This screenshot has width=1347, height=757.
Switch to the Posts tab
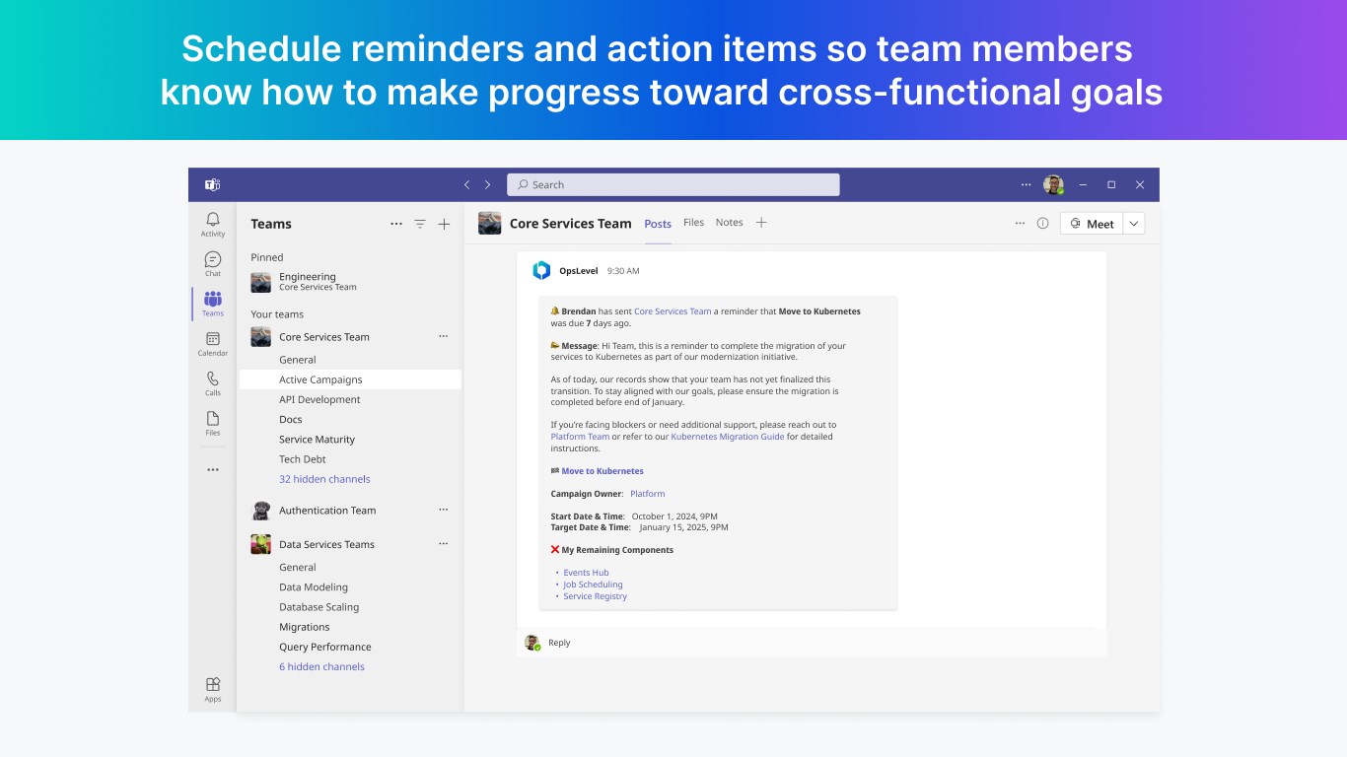tap(658, 224)
